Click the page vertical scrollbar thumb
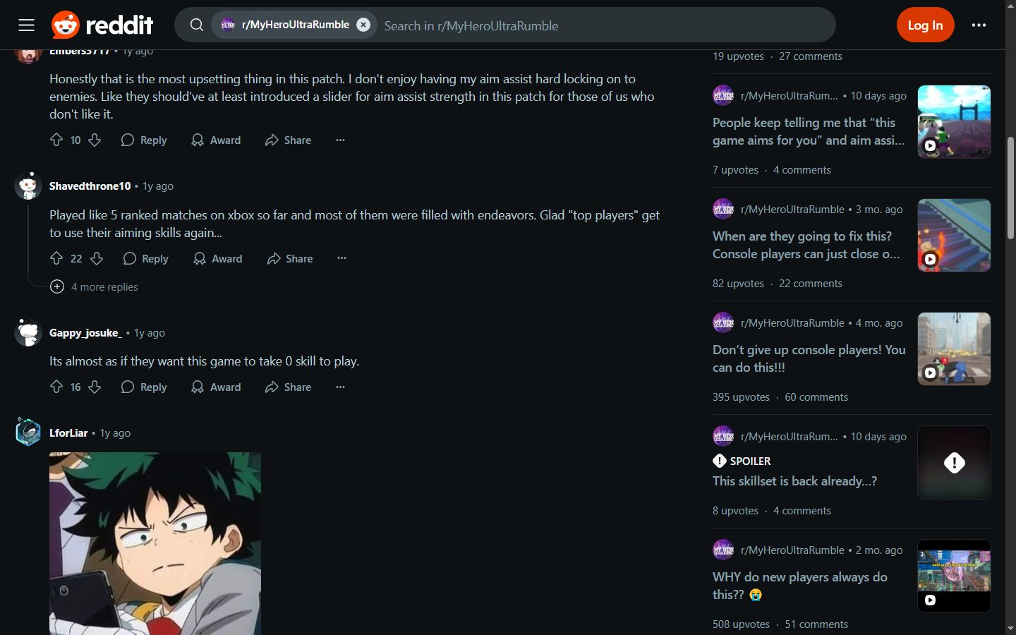The height and width of the screenshot is (635, 1016). [x=1010, y=188]
